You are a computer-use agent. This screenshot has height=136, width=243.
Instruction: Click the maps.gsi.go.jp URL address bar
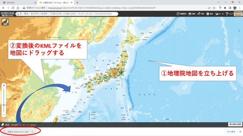pos(101,8)
